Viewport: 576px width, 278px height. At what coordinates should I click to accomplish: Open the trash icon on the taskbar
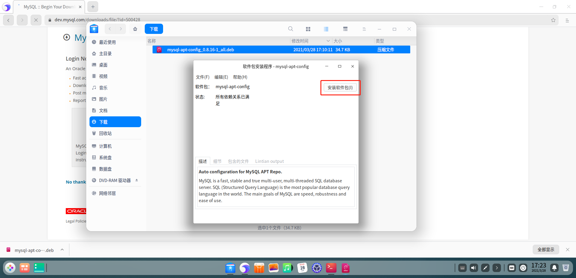[566, 268]
